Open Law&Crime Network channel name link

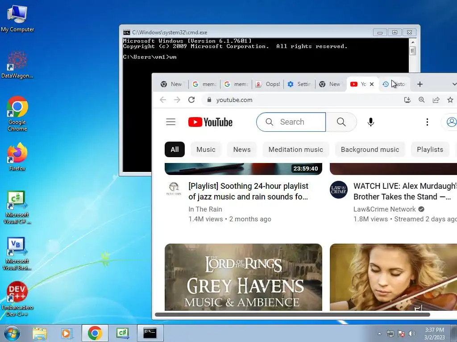tap(384, 209)
